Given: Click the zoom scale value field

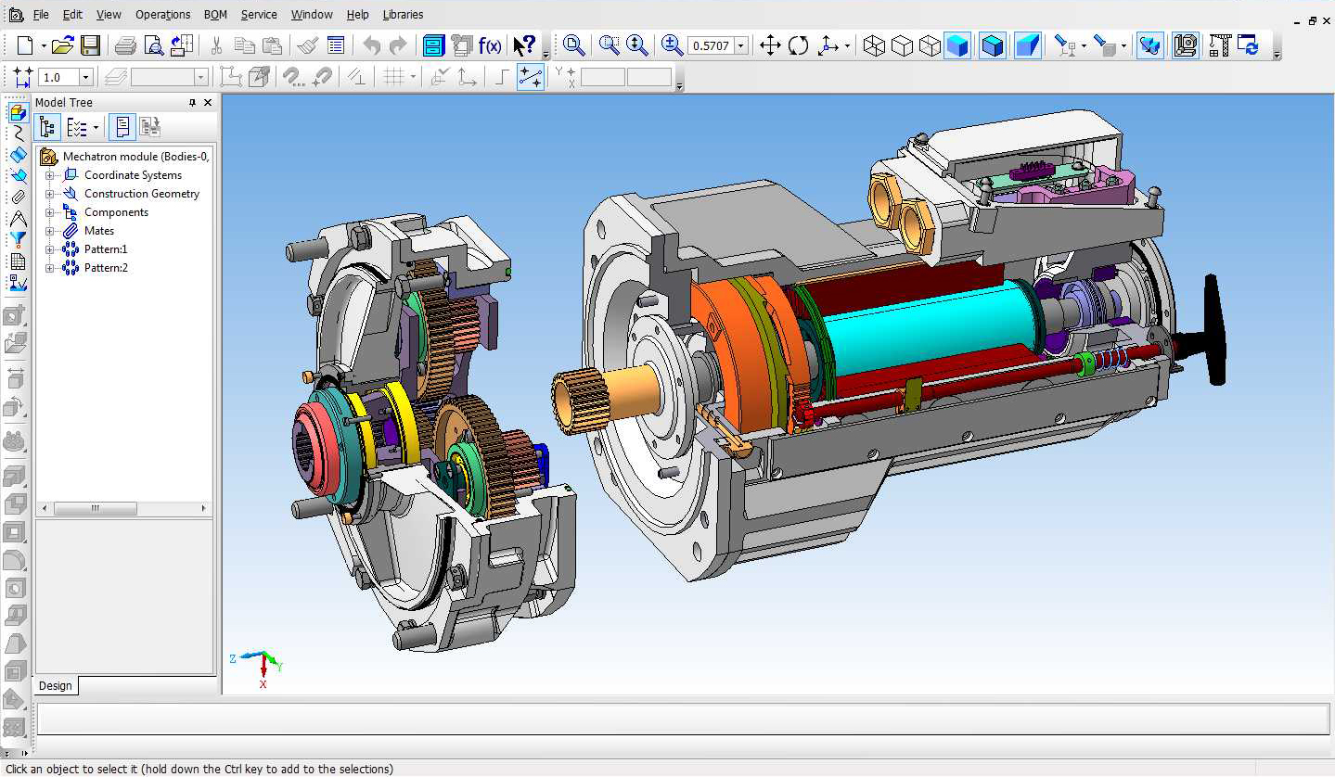Looking at the screenshot, I should click(x=710, y=45).
